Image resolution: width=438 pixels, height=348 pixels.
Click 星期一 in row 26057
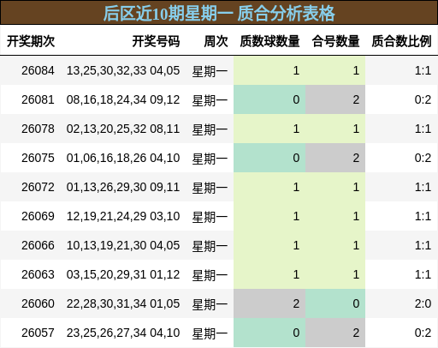click(x=210, y=333)
